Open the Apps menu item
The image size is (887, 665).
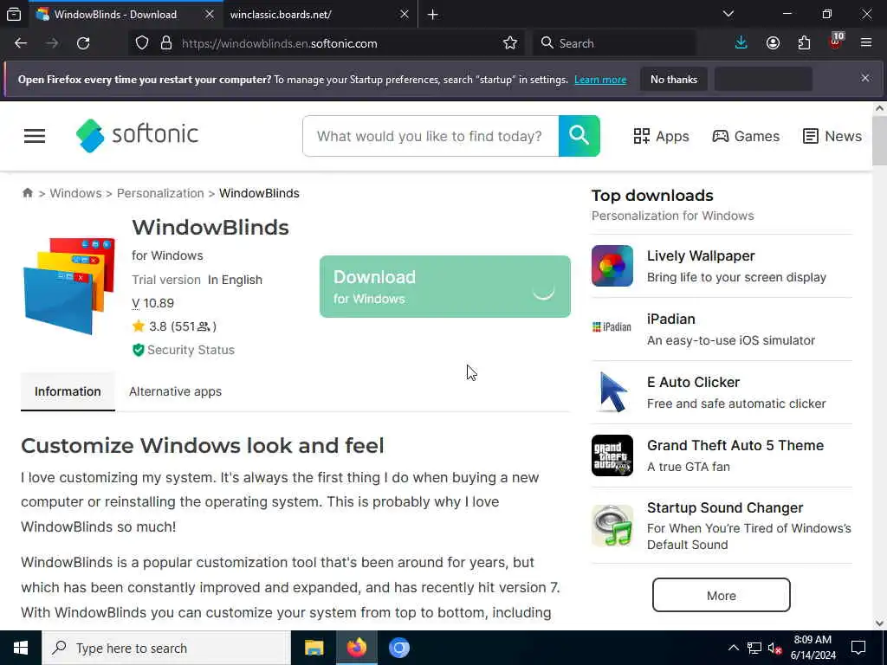(x=661, y=136)
